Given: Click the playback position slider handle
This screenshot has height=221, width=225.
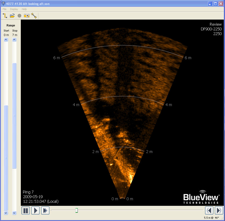Looking at the screenshot, I should tap(76, 210).
